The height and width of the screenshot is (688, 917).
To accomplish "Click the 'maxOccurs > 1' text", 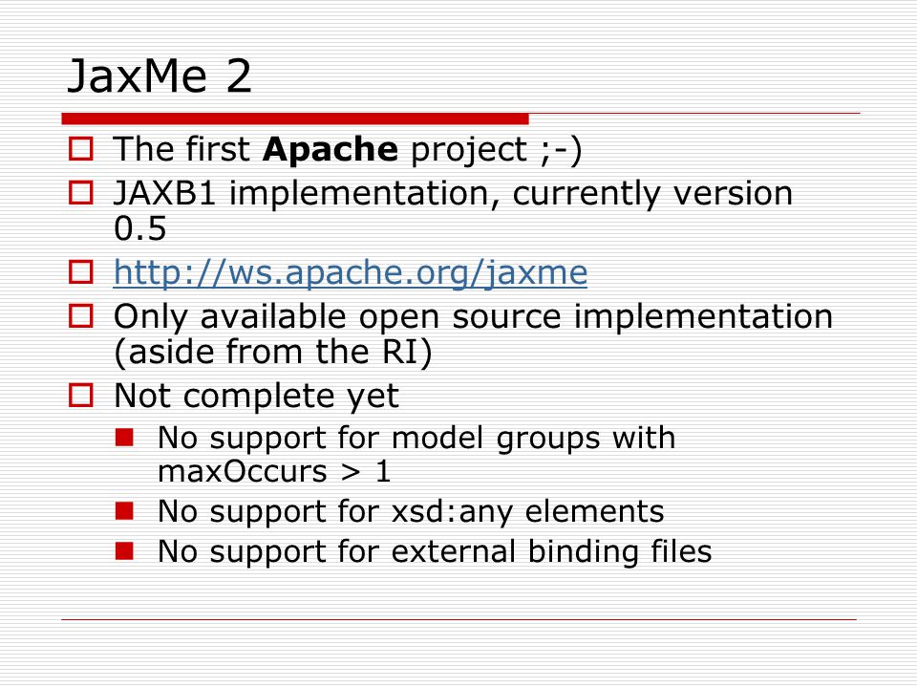I will (x=274, y=471).
